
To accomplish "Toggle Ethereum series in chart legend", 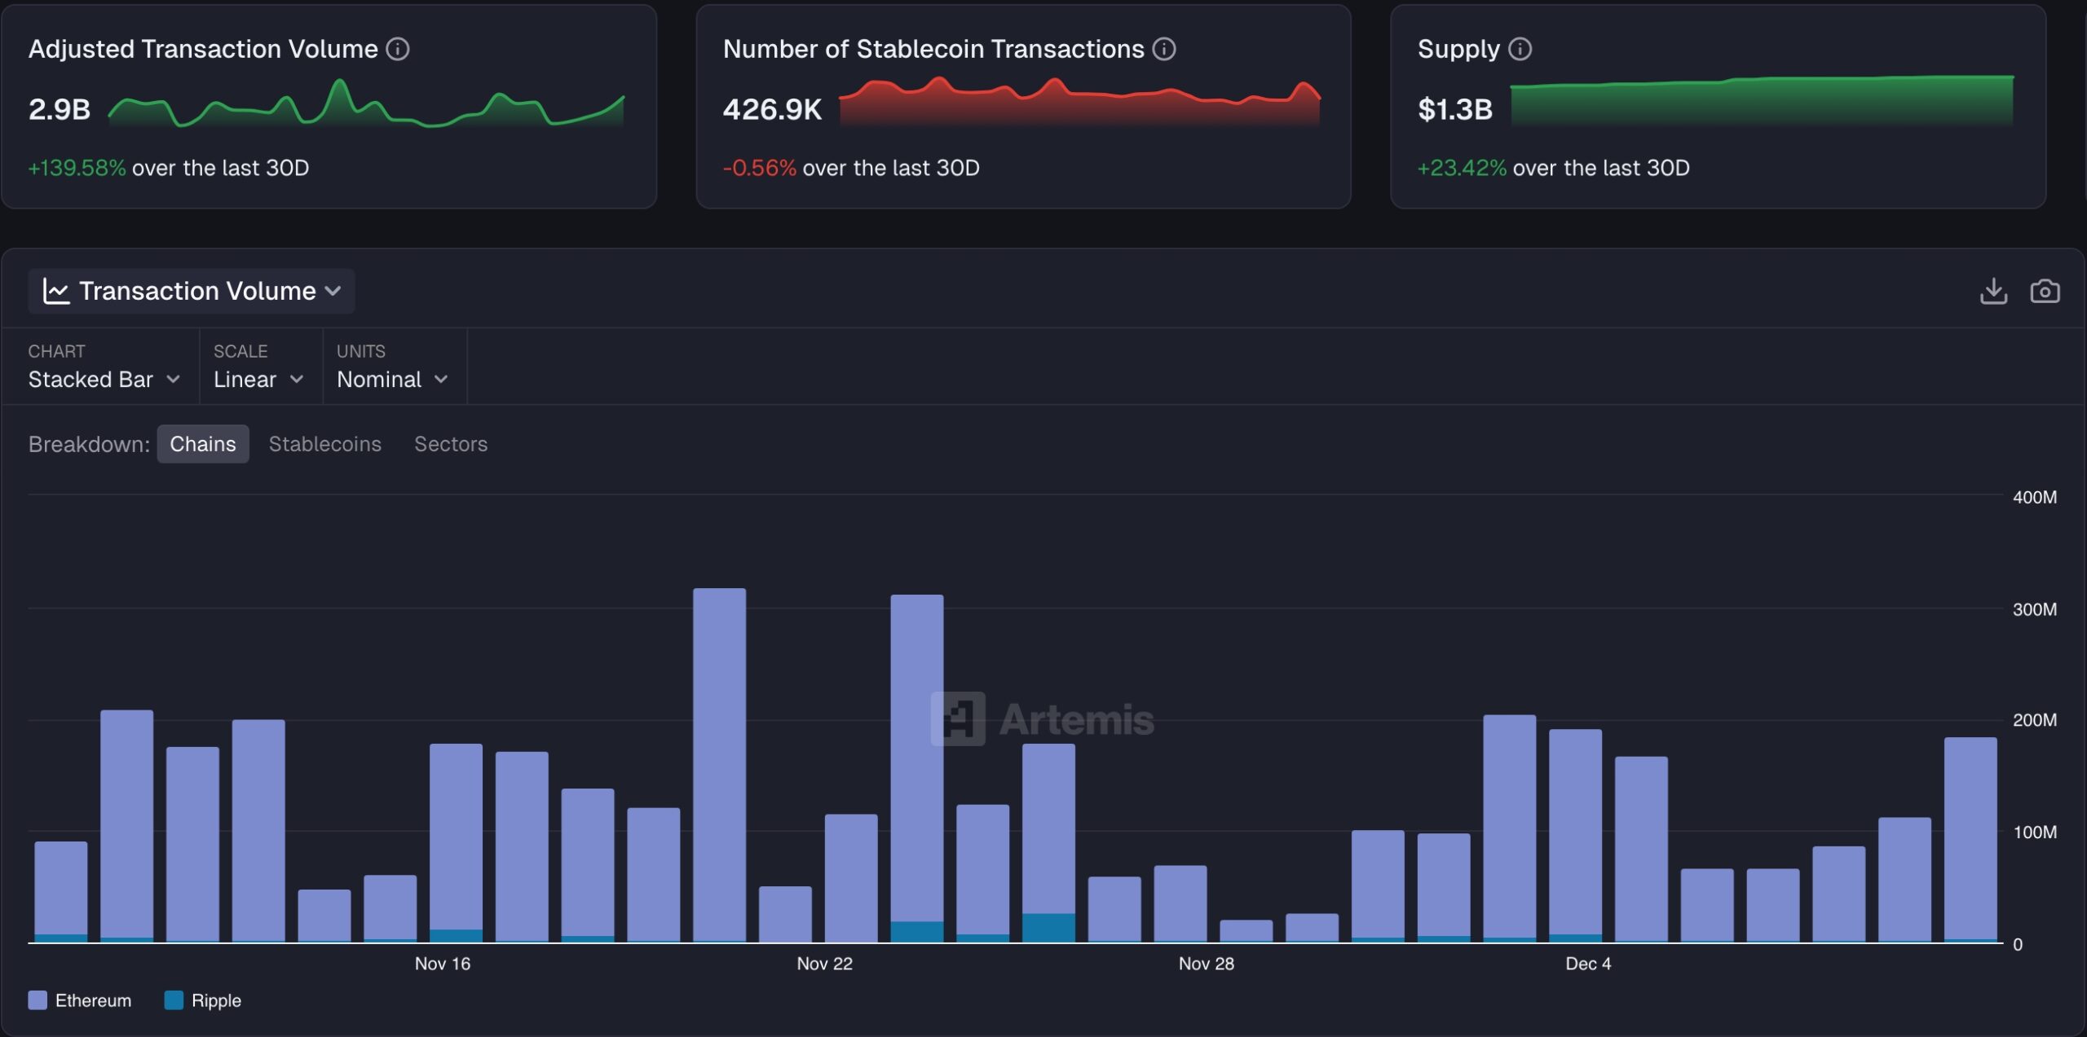I will [92, 1000].
